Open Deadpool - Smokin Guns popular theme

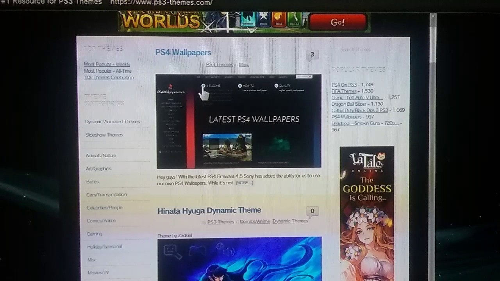[x=365, y=123]
